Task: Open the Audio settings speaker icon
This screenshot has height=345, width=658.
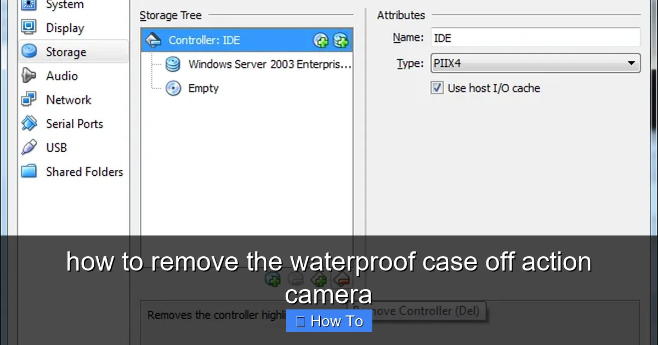Action: (29, 76)
